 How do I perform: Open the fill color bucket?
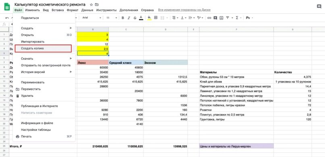click(149, 18)
